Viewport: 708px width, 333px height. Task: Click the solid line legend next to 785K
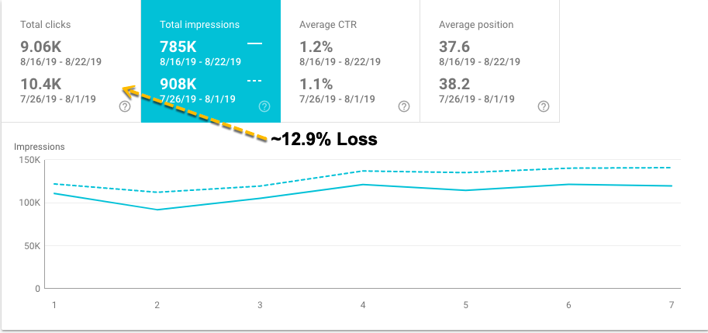coord(254,43)
